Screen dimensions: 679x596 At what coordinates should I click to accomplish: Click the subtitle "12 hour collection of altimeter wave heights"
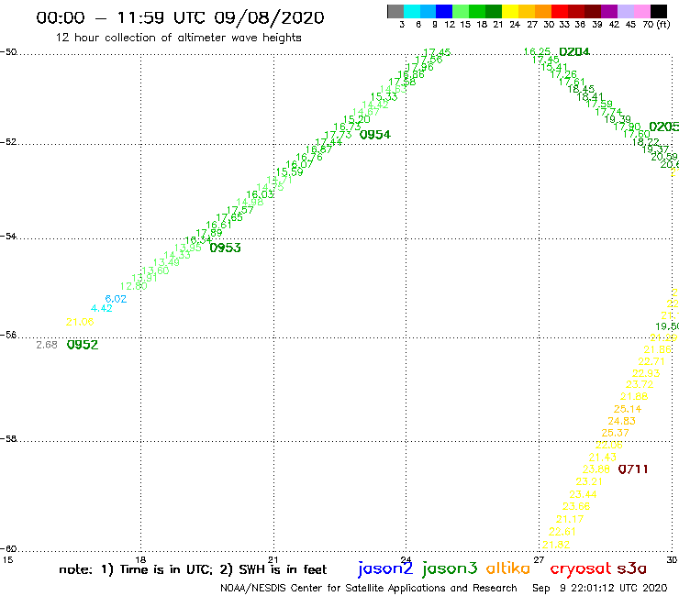pyautogui.click(x=178, y=38)
